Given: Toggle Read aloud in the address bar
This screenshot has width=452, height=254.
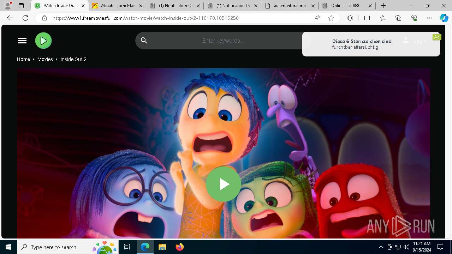Looking at the screenshot, I should click(317, 18).
